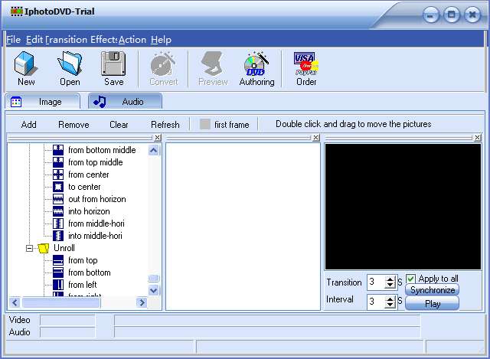The height and width of the screenshot is (359, 490).
Task: Save the project with floppy disk icon
Action: (x=113, y=64)
